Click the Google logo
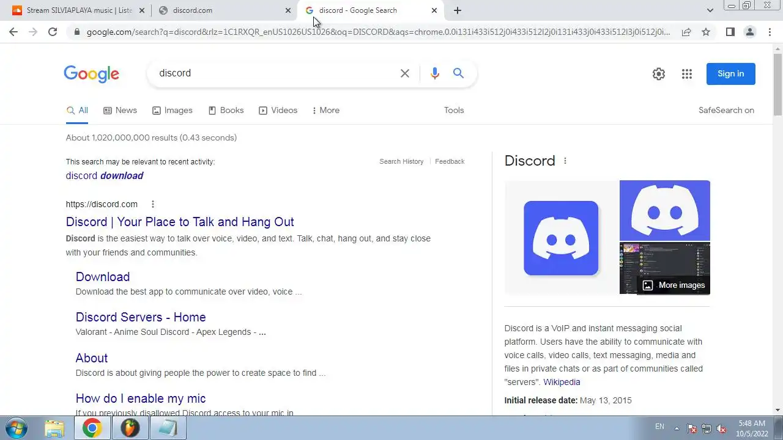Image resolution: width=783 pixels, height=440 pixels. coord(92,74)
